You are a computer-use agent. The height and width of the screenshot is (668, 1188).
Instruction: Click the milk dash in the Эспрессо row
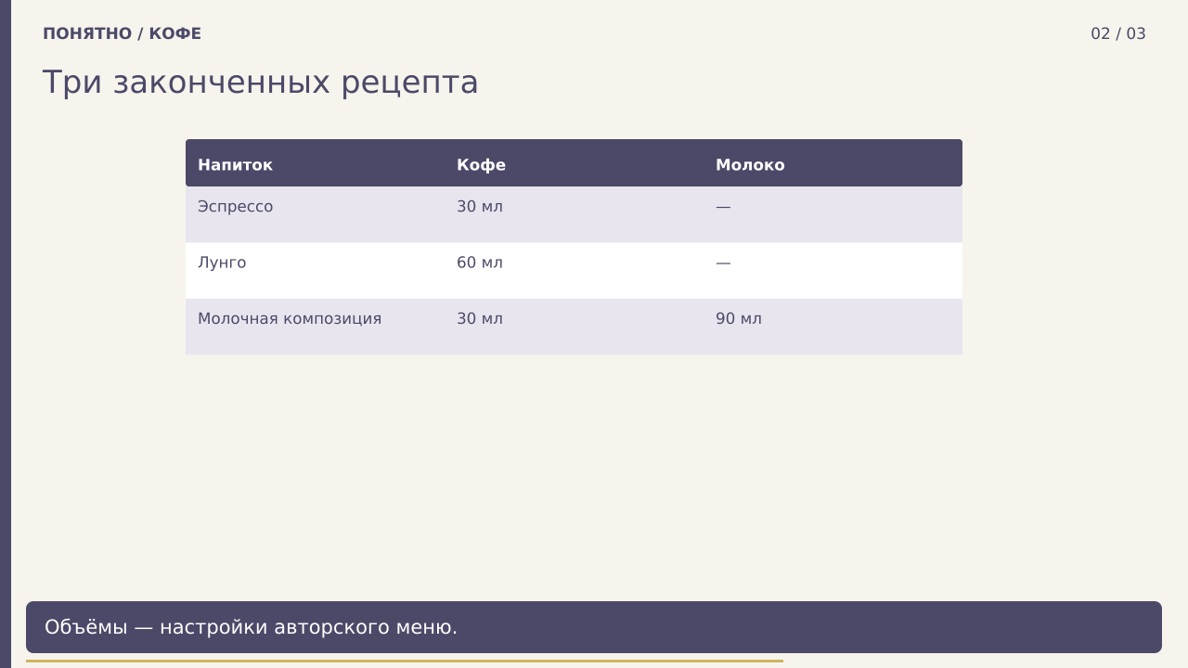coord(723,207)
